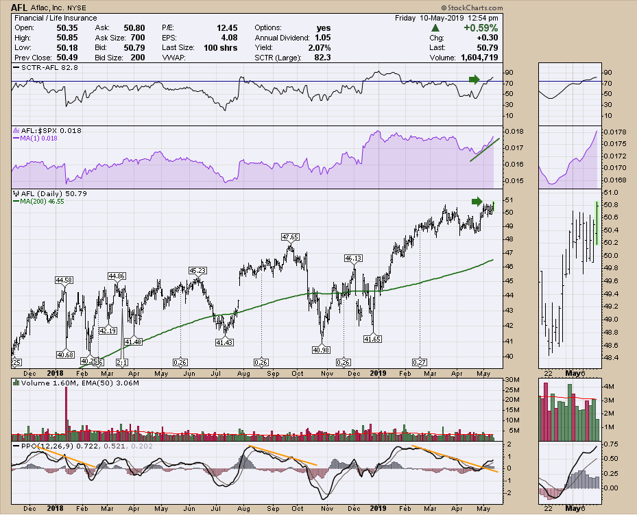Click the NYSE exchange label

(x=75, y=8)
